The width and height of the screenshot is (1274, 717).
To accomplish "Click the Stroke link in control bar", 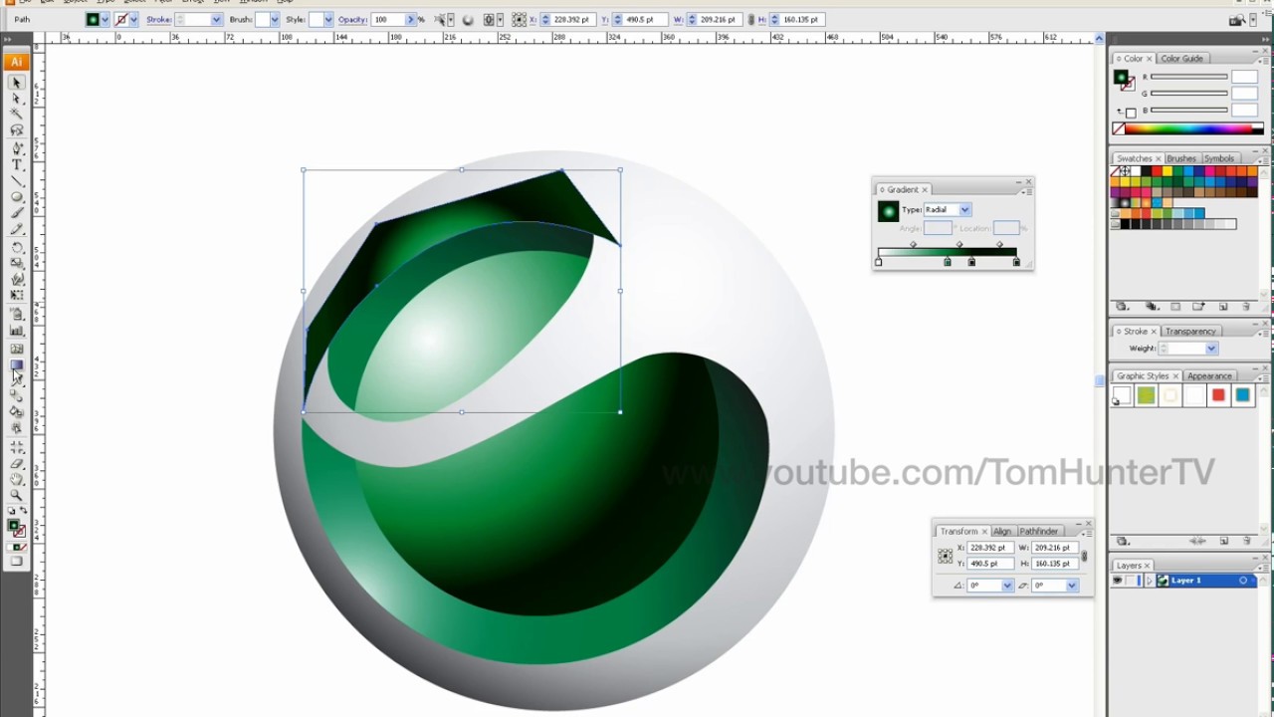I will (158, 20).
